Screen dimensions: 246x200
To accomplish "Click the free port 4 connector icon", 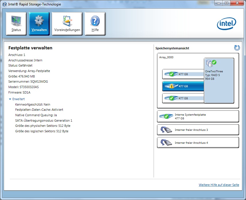I will 166,143.
